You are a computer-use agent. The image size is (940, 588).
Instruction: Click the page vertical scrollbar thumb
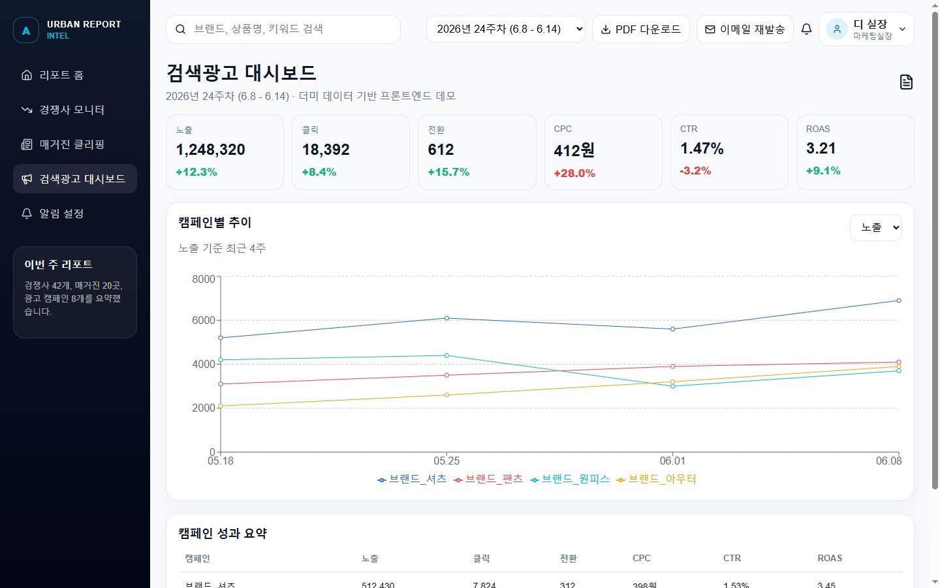935,250
